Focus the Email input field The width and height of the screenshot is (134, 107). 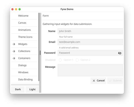click(x=90, y=42)
